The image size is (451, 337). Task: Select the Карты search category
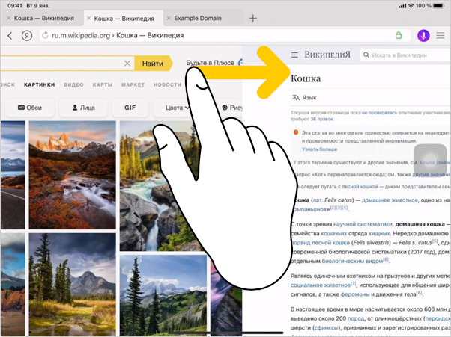click(x=103, y=84)
